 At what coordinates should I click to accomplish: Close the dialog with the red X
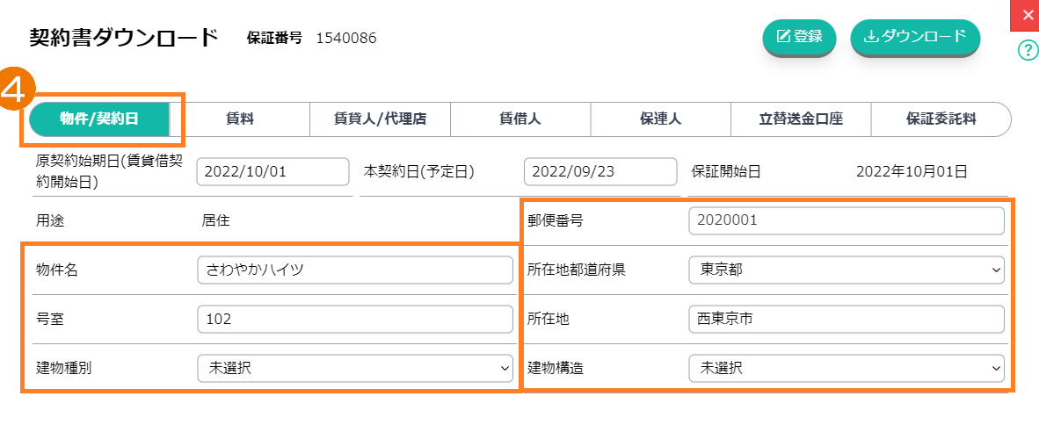(1028, 16)
